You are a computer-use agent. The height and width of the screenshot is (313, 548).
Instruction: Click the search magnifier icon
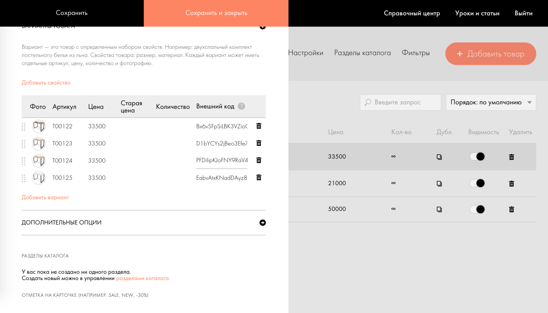pyautogui.click(x=368, y=102)
